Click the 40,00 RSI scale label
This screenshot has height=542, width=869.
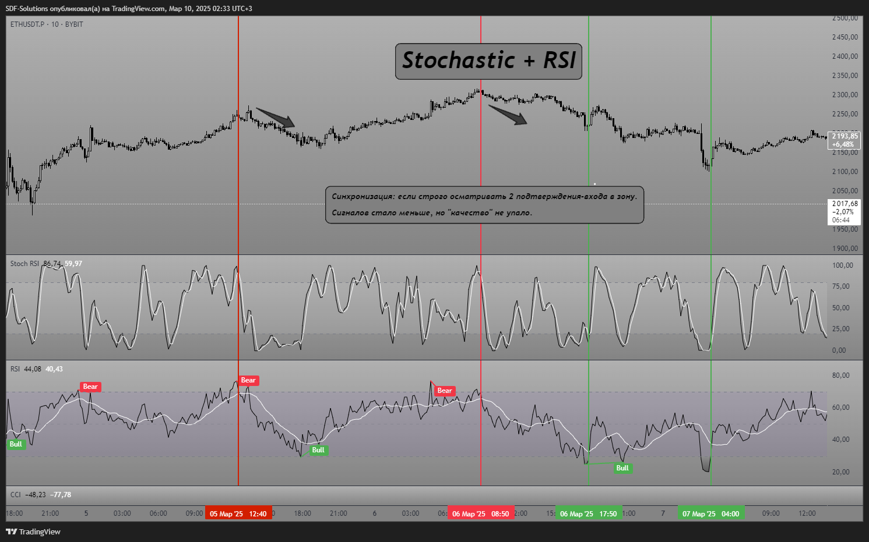[x=841, y=440]
